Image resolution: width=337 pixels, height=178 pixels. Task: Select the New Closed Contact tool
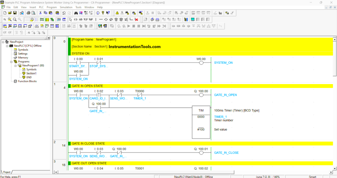(81, 20)
